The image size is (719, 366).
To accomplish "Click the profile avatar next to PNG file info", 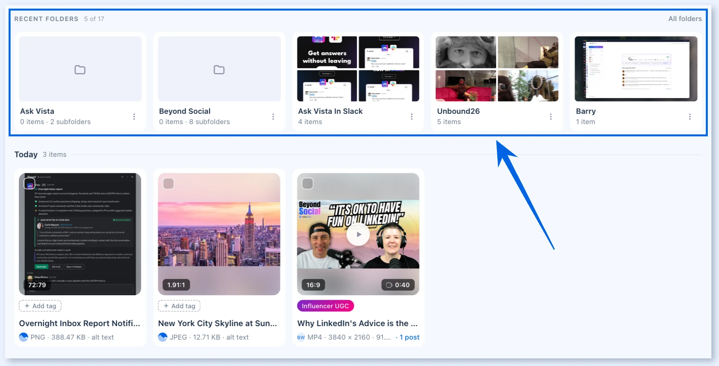I will (x=24, y=337).
